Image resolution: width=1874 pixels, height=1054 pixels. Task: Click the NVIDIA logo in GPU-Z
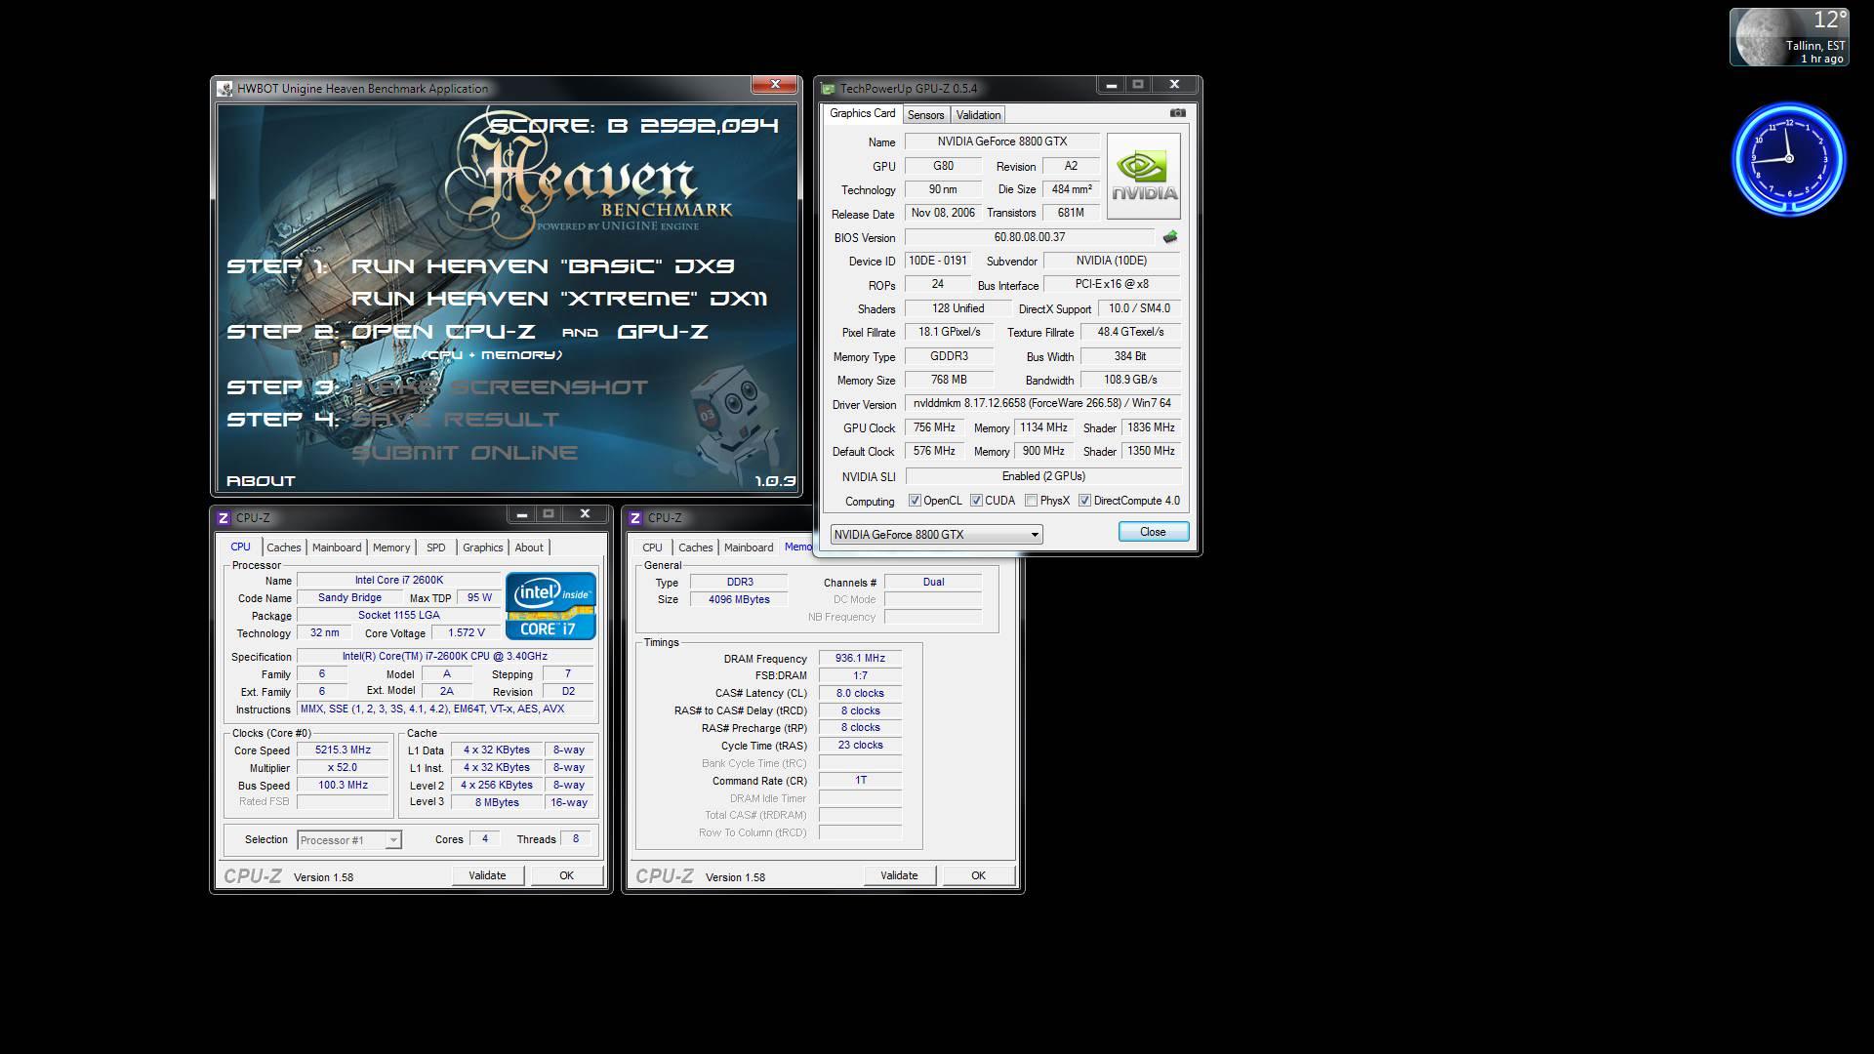1143,176
